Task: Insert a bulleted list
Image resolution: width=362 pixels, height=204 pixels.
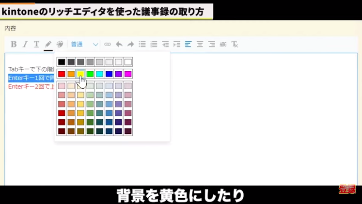Action: (142, 44)
